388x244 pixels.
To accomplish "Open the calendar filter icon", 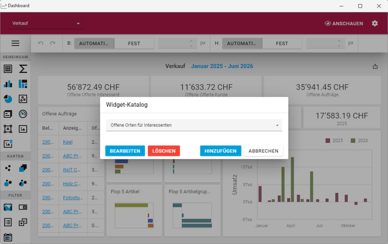I will [8, 237].
